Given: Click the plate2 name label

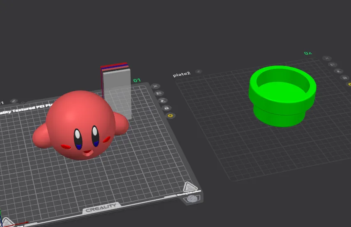Looking at the screenshot, I should [182, 74].
